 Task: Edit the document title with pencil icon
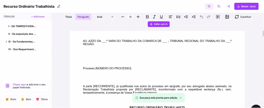(x=59, y=6)
